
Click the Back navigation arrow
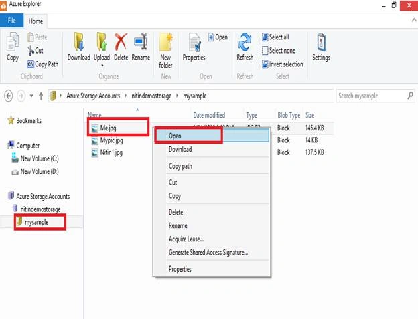[x=9, y=96]
